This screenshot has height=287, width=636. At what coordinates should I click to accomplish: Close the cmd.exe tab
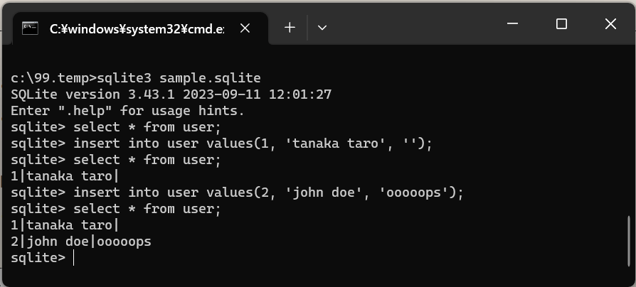point(245,28)
